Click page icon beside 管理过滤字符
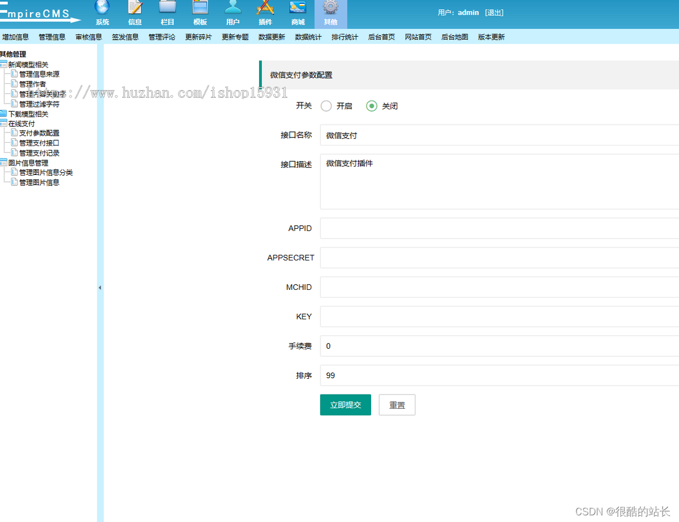The width and height of the screenshot is (679, 522). (x=14, y=104)
